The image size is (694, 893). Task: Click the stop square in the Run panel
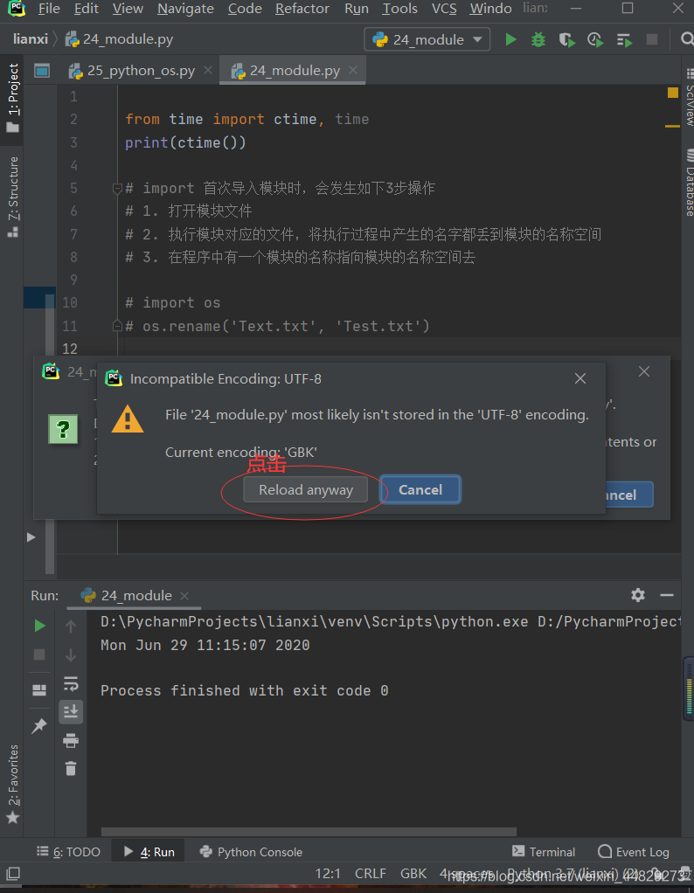(39, 654)
